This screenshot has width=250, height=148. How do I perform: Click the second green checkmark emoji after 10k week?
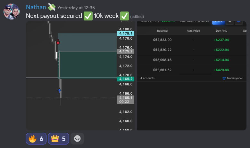[124, 16]
